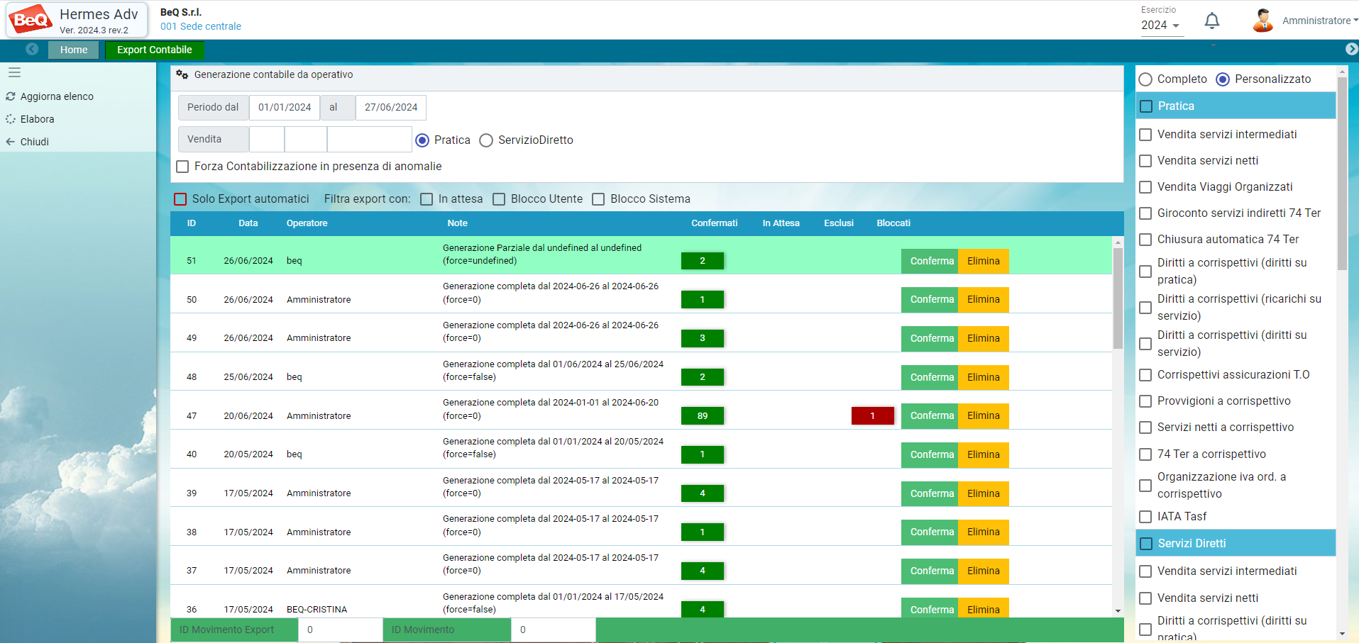Toggle the Servizi Diretti section header
The image size is (1359, 643).
1236,544
